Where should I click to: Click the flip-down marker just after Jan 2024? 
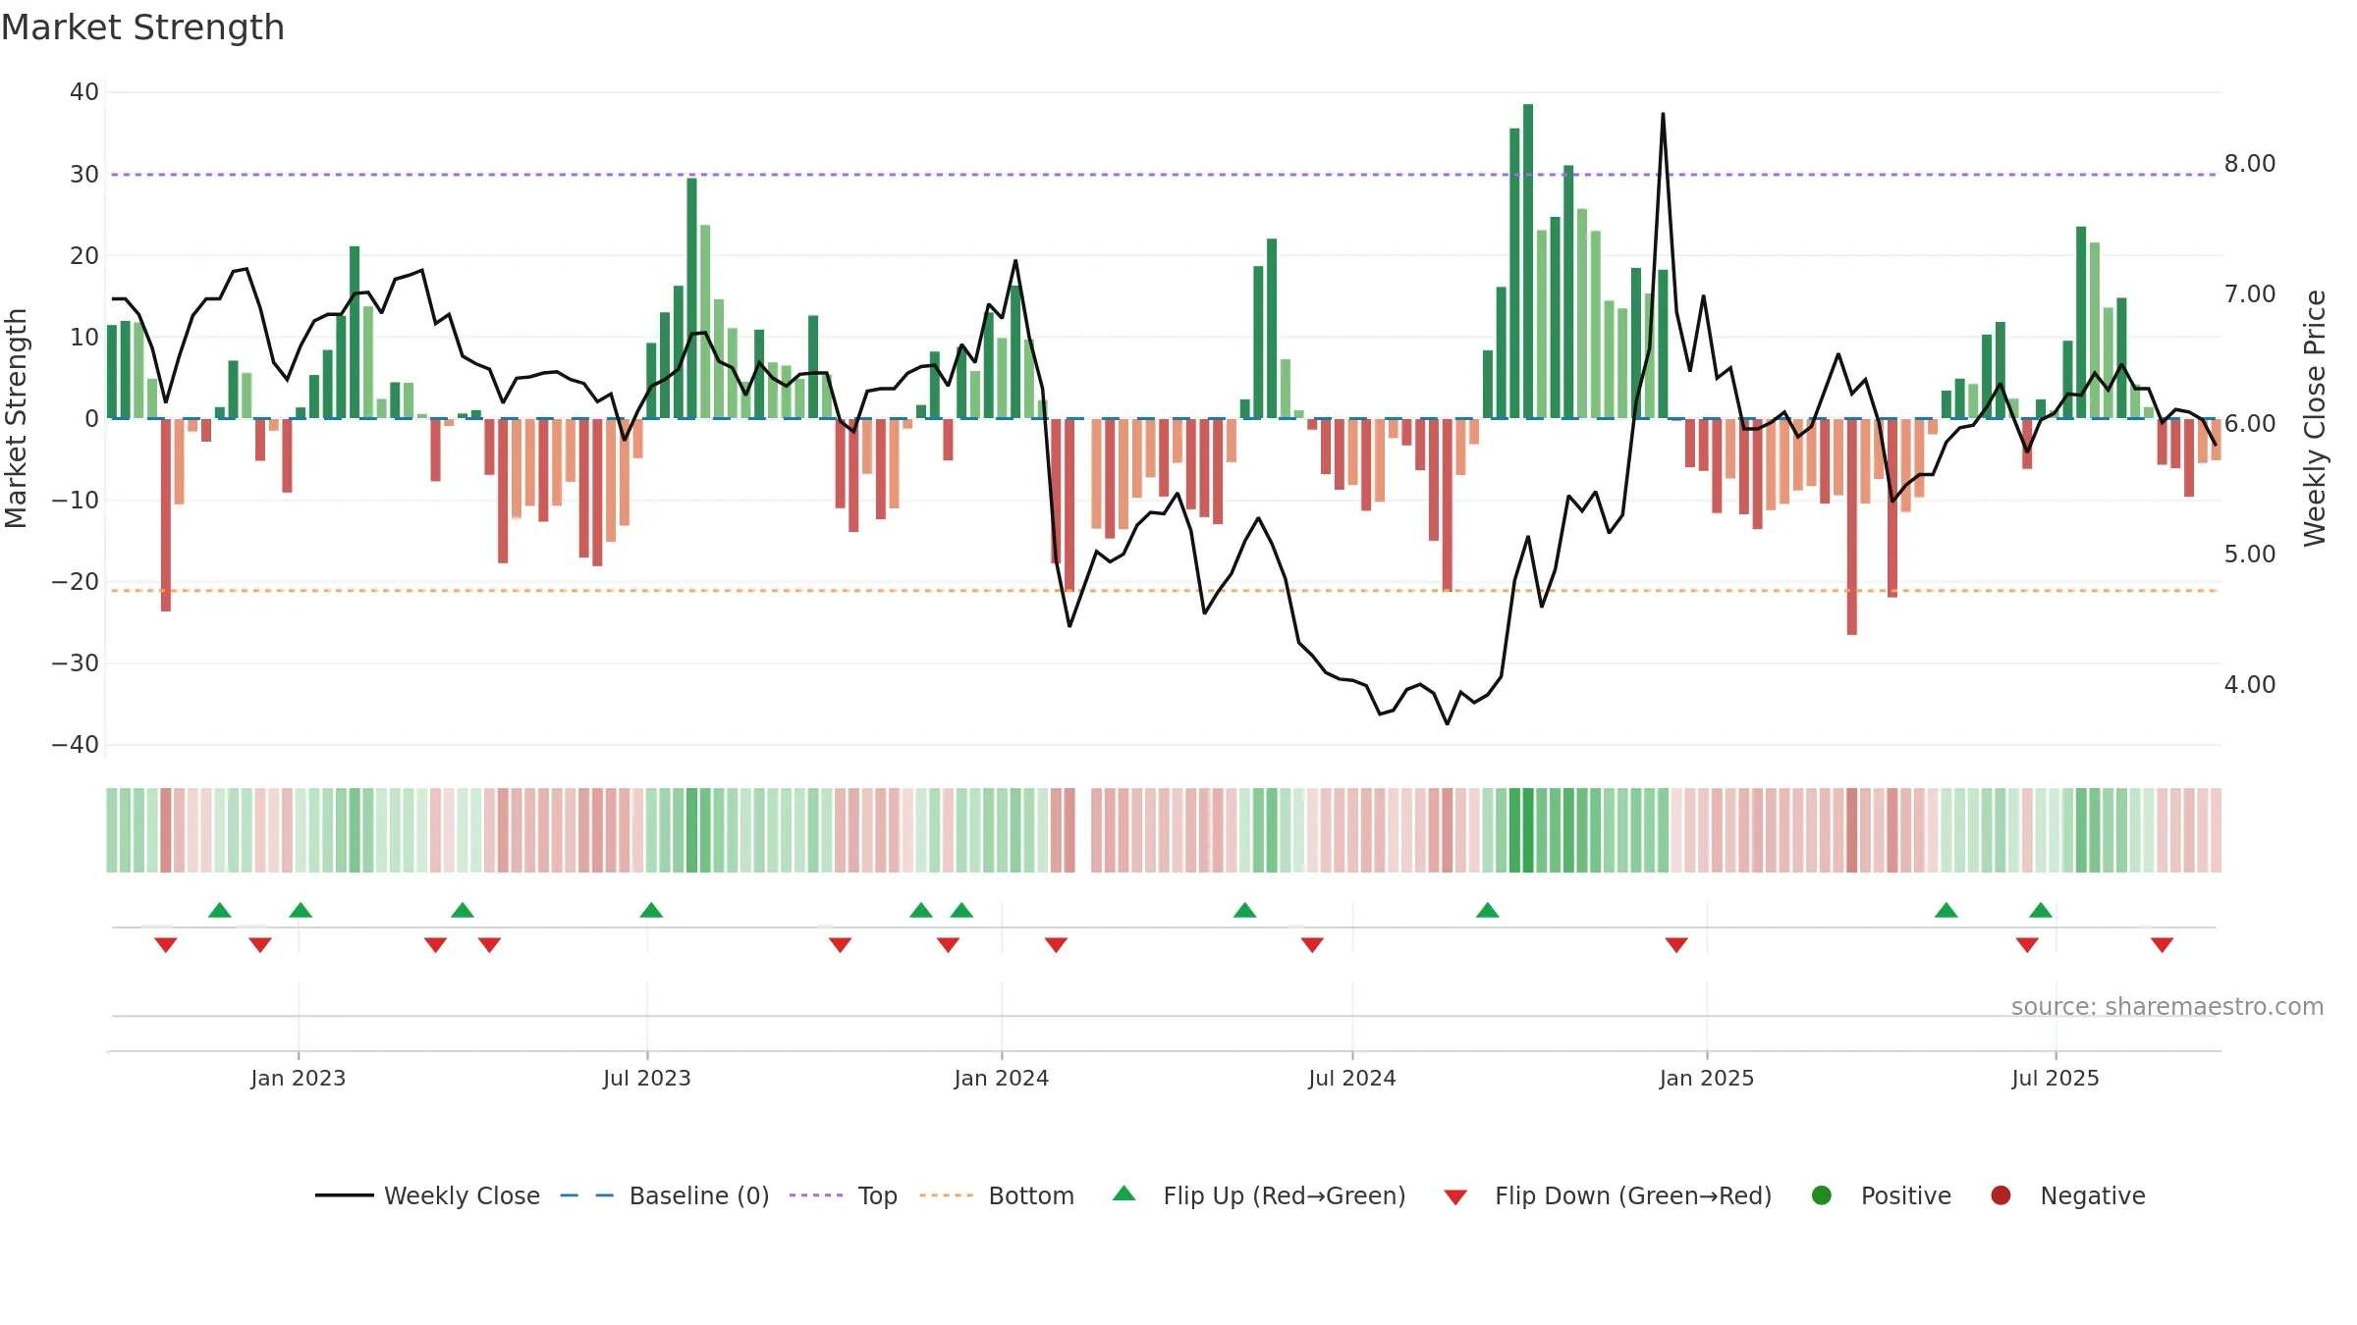click(x=1056, y=945)
